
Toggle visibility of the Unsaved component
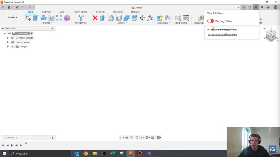tap(9, 34)
